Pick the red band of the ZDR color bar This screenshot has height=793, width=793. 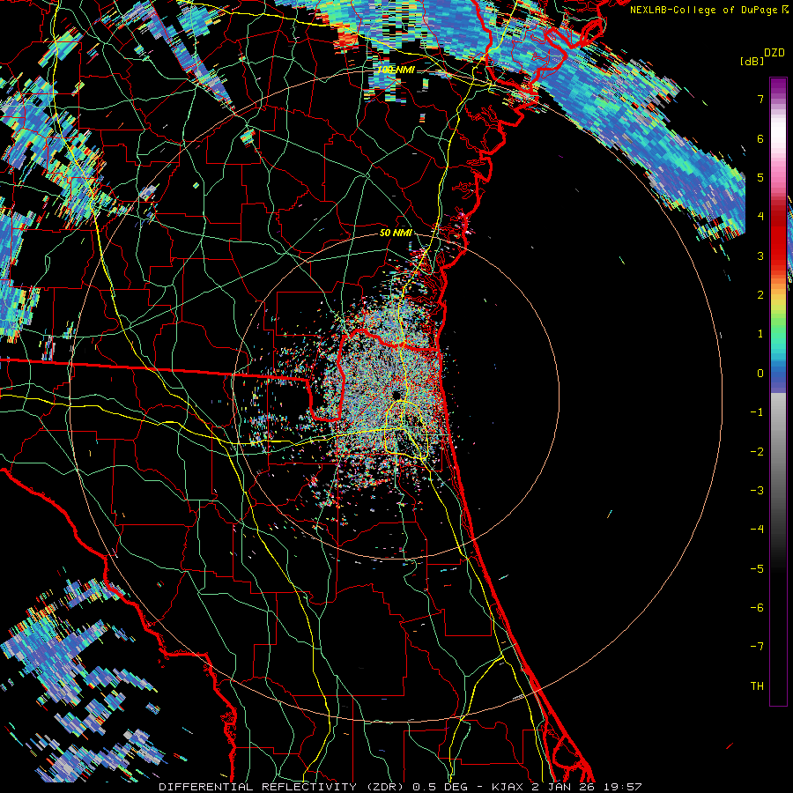(x=778, y=238)
